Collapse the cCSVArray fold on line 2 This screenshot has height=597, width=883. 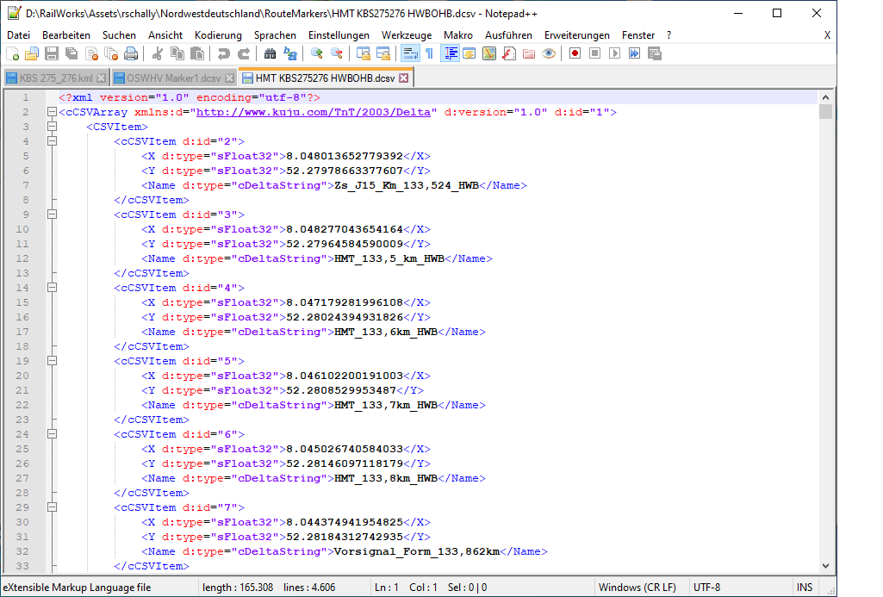[x=52, y=112]
